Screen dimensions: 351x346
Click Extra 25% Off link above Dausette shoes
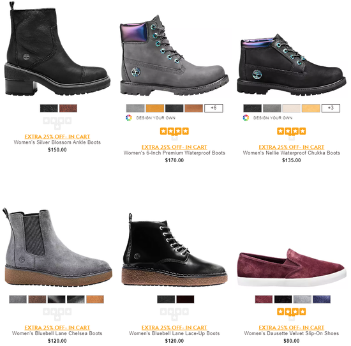click(x=292, y=327)
